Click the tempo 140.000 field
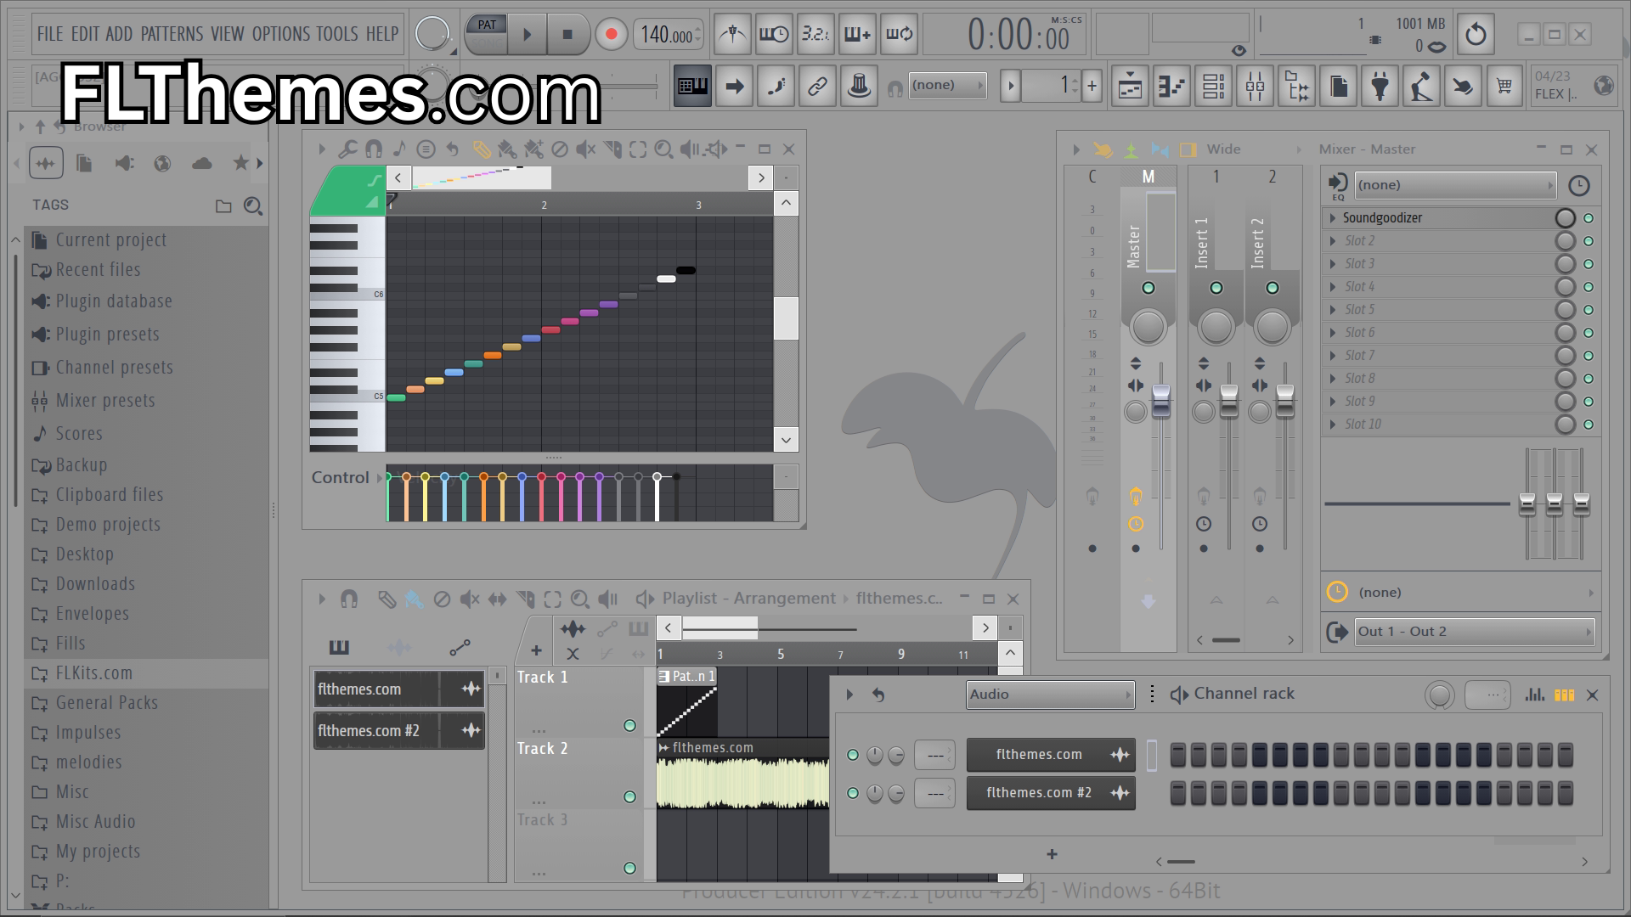The width and height of the screenshot is (1631, 917). (668, 35)
